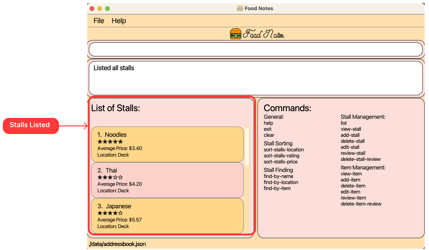Click 'Average Price: $3.40' text
The width and height of the screenshot is (429, 250).
pyautogui.click(x=120, y=148)
